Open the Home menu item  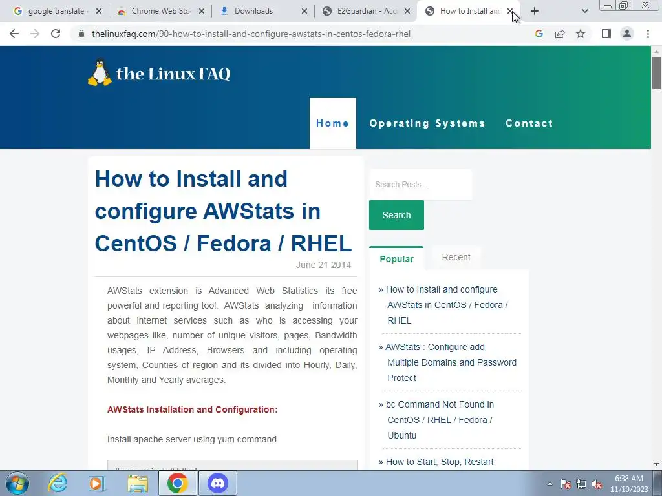pyautogui.click(x=333, y=123)
